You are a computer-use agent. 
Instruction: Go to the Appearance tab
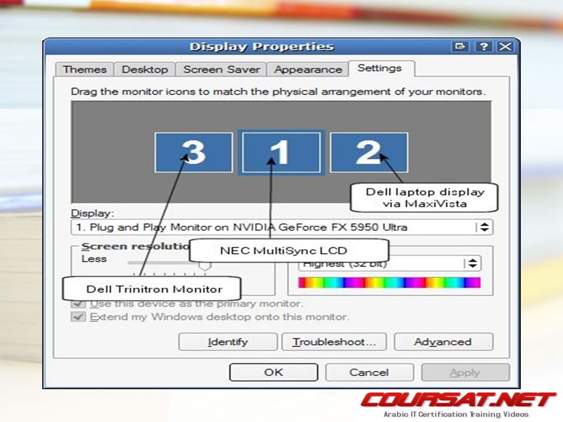click(x=308, y=69)
